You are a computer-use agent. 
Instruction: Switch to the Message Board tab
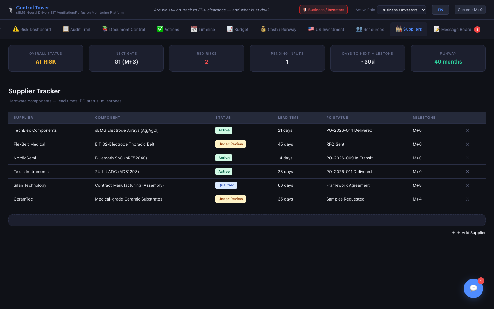click(456, 30)
